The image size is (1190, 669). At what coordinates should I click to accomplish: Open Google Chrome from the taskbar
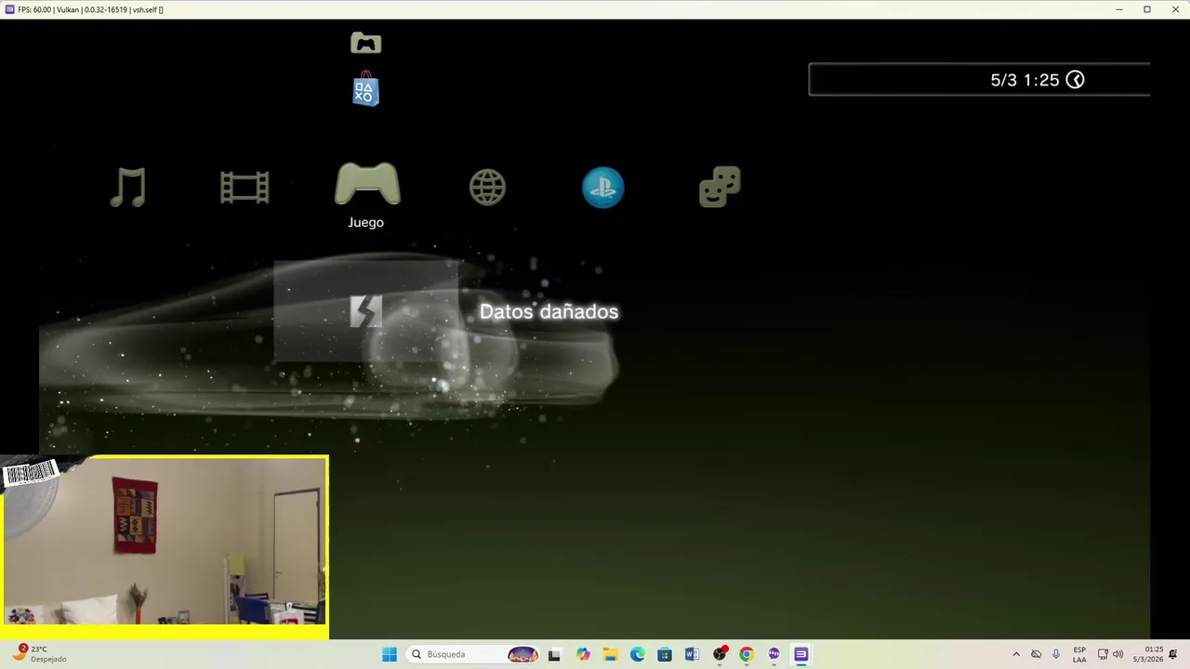[747, 654]
